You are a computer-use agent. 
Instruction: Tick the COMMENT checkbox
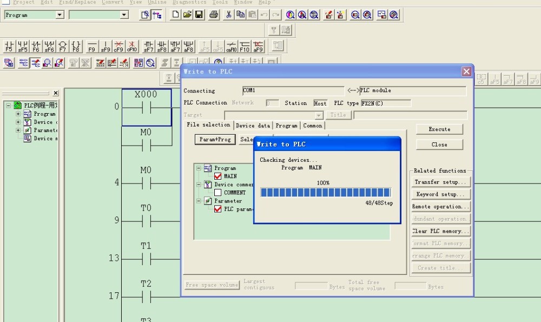(x=217, y=193)
